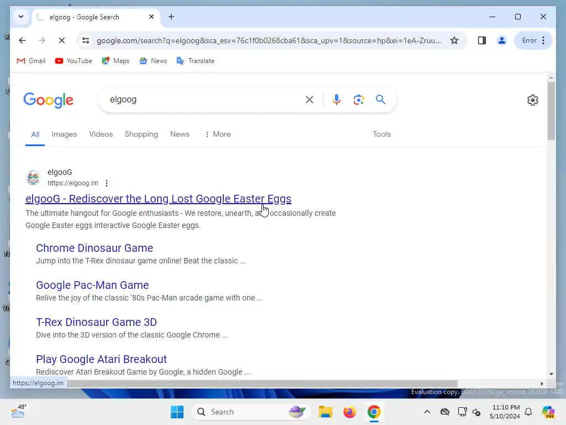566x425 pixels.
Task: Click the elgooG site favicon
Action: point(33,178)
